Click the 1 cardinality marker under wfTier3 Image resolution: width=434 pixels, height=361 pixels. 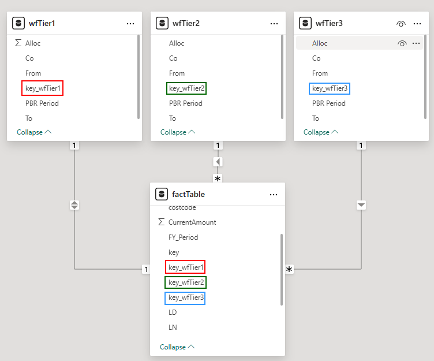361,146
